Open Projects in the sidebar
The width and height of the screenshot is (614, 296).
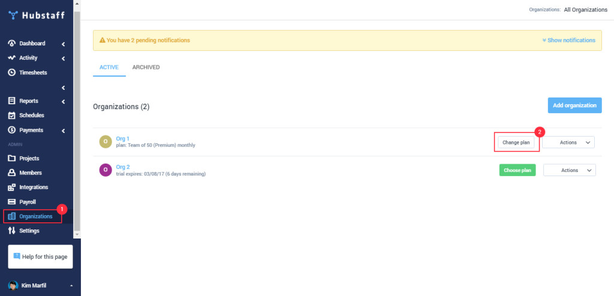click(x=29, y=159)
